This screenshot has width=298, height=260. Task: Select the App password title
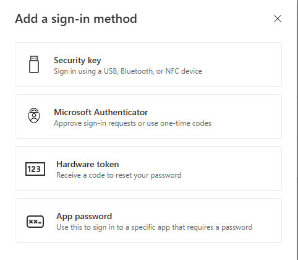(x=84, y=216)
